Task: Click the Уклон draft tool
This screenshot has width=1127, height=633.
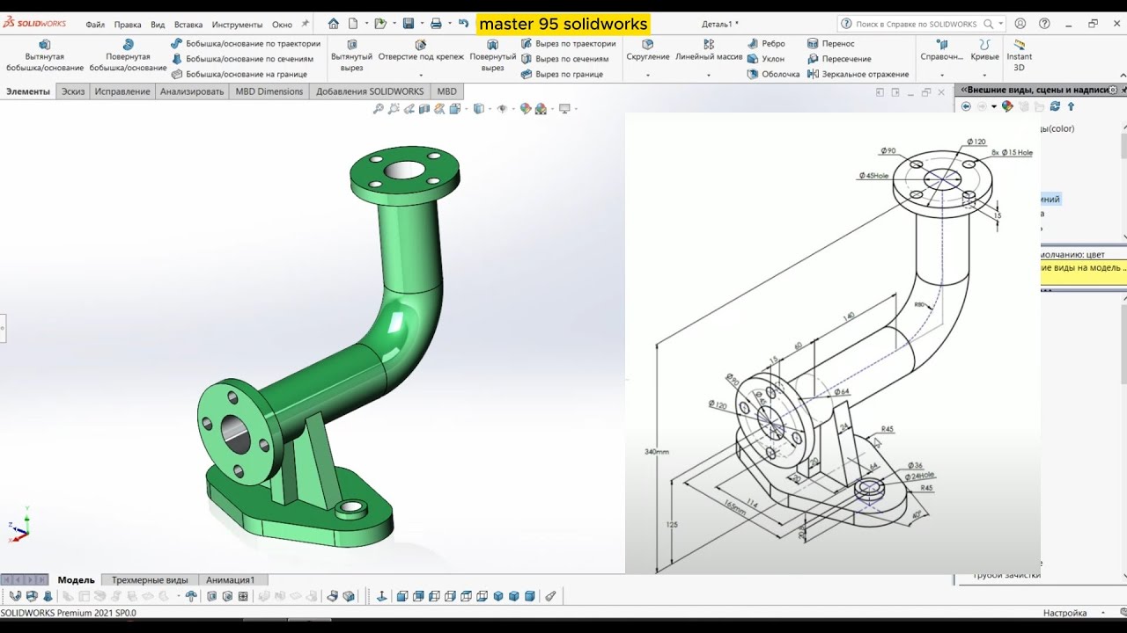Action: click(x=766, y=59)
